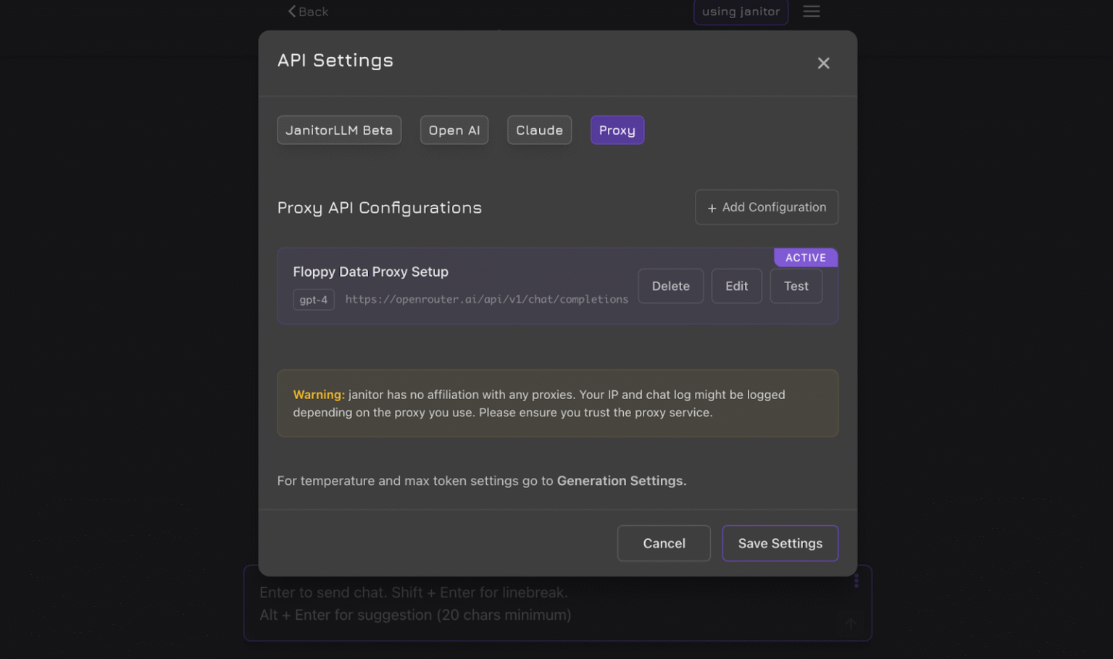Viewport: 1113px width, 659px height.
Task: Delete the Floppy Data Proxy Setup
Action: pos(670,285)
